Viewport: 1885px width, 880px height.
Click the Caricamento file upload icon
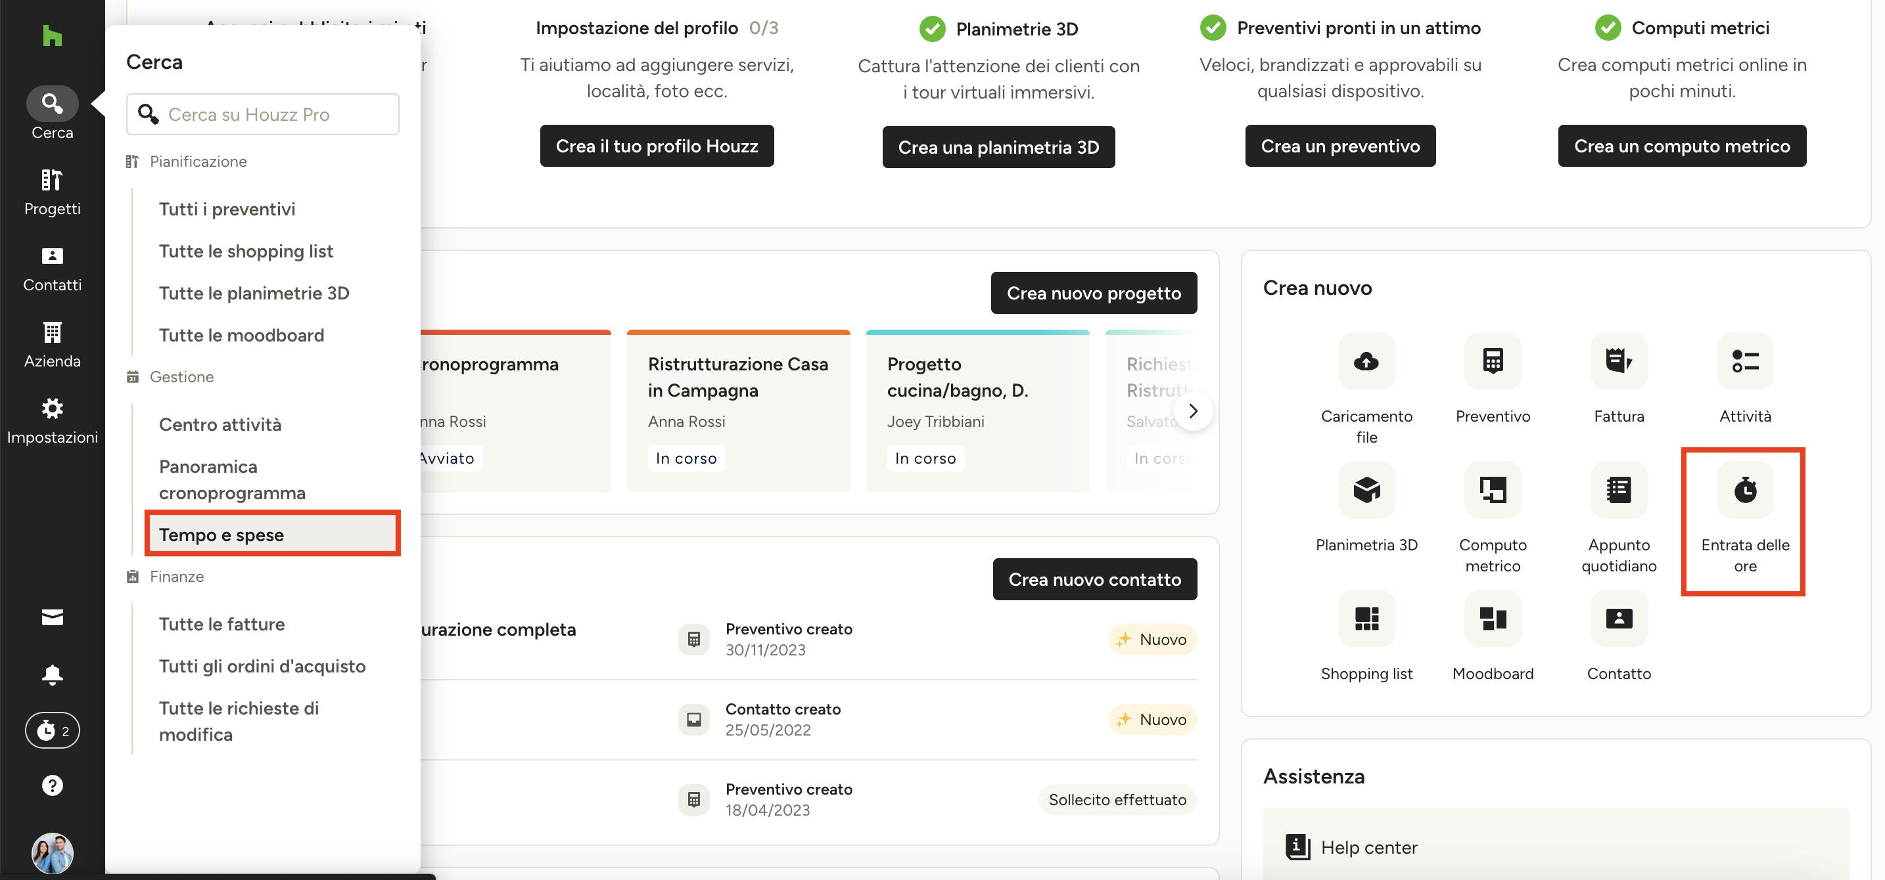tap(1366, 361)
